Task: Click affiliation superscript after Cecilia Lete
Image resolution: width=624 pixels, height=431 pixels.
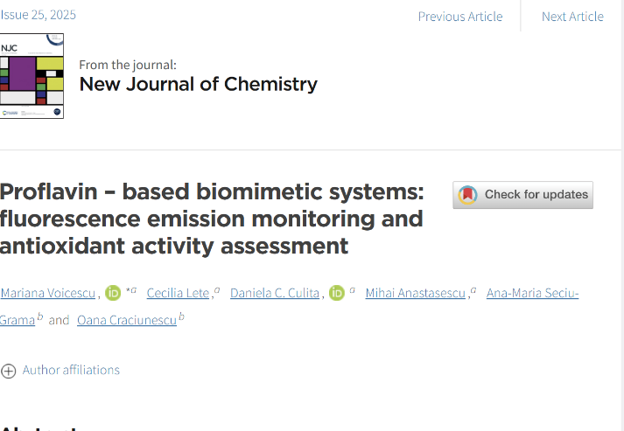Action: click(x=217, y=289)
